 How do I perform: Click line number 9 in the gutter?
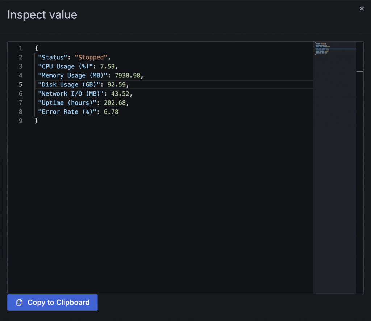(21, 121)
